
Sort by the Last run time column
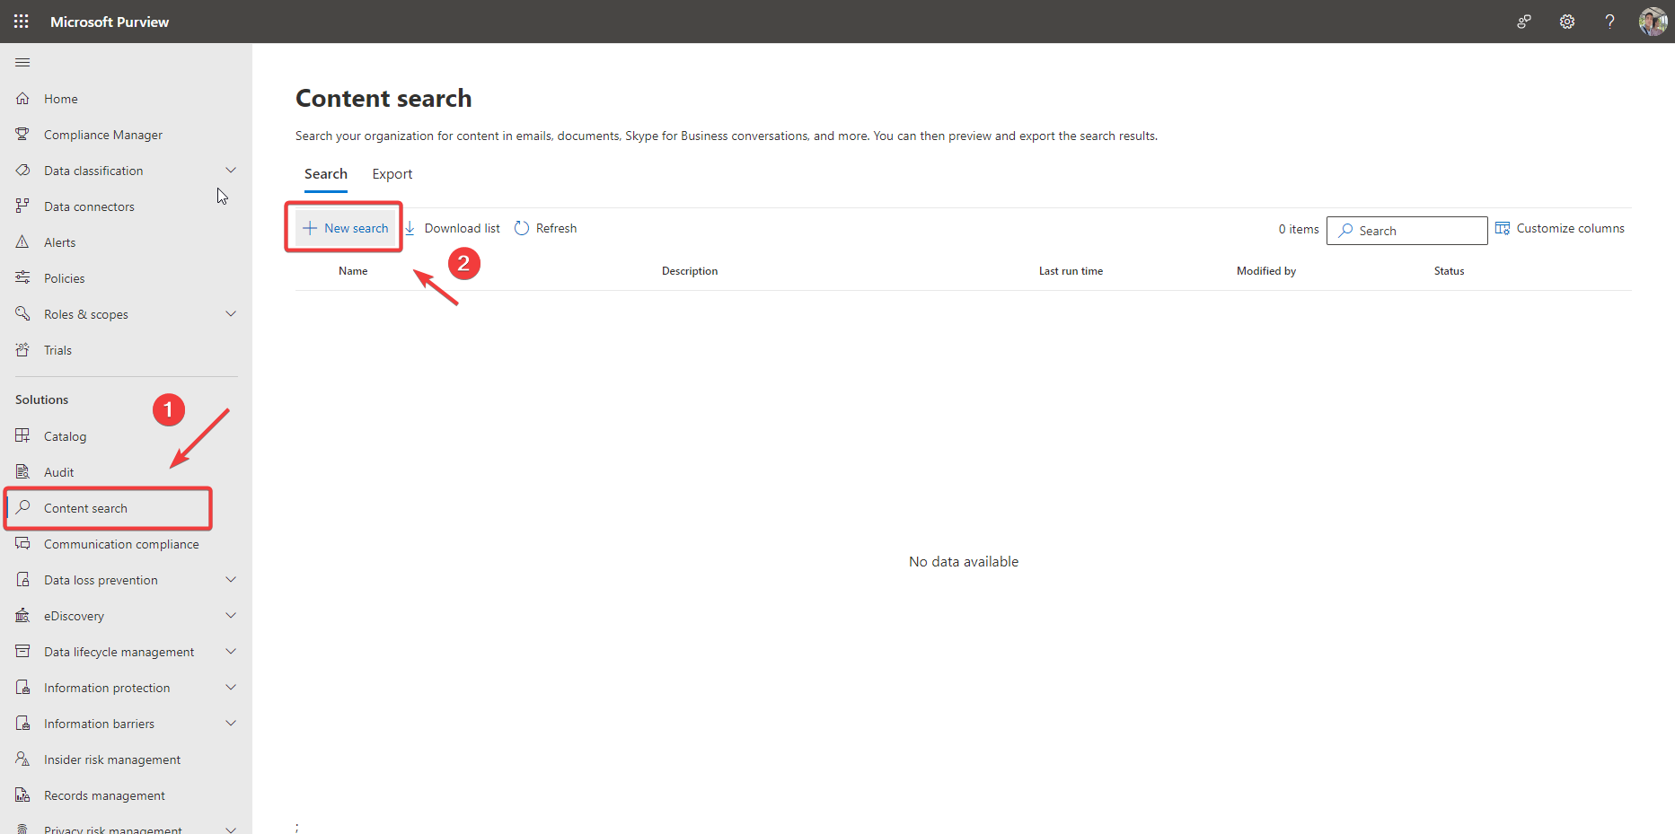(x=1071, y=271)
